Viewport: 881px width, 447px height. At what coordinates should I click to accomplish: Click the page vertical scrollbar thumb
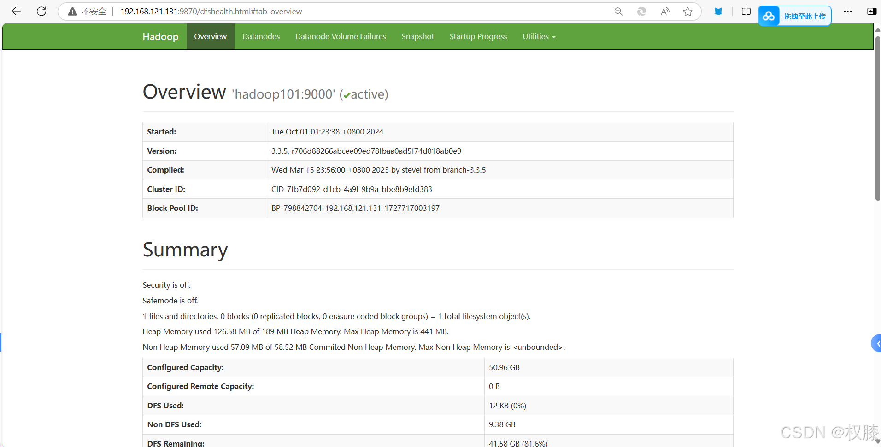[x=877, y=119]
